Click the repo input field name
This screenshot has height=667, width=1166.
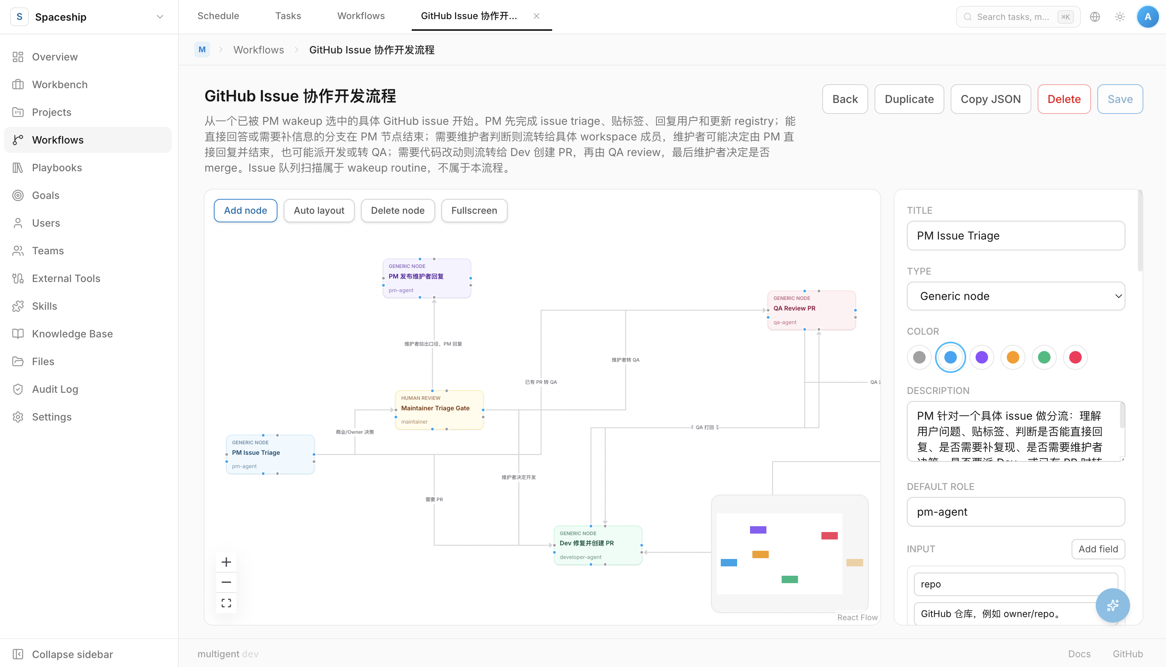(1016, 585)
